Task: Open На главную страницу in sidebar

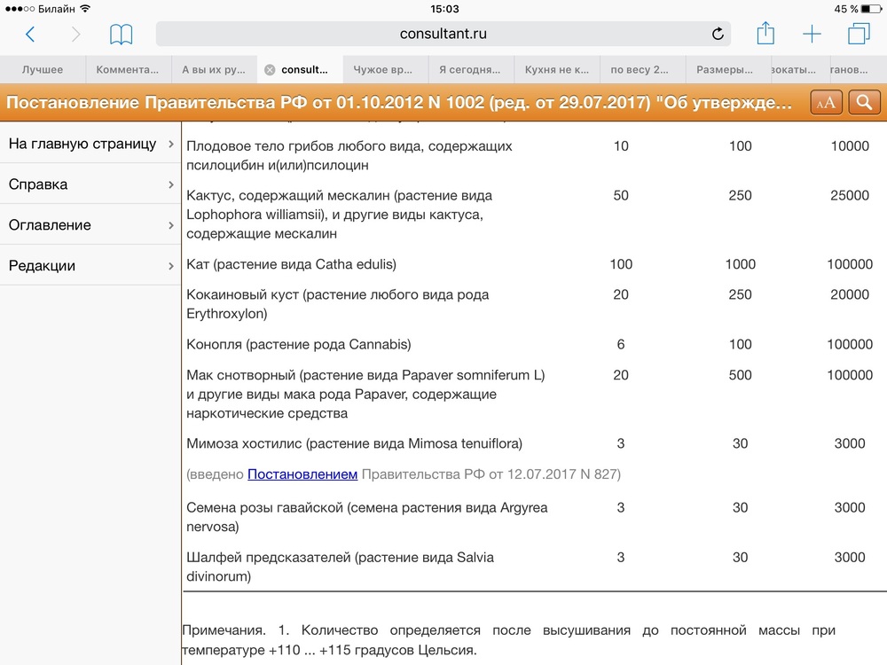Action: tap(90, 144)
